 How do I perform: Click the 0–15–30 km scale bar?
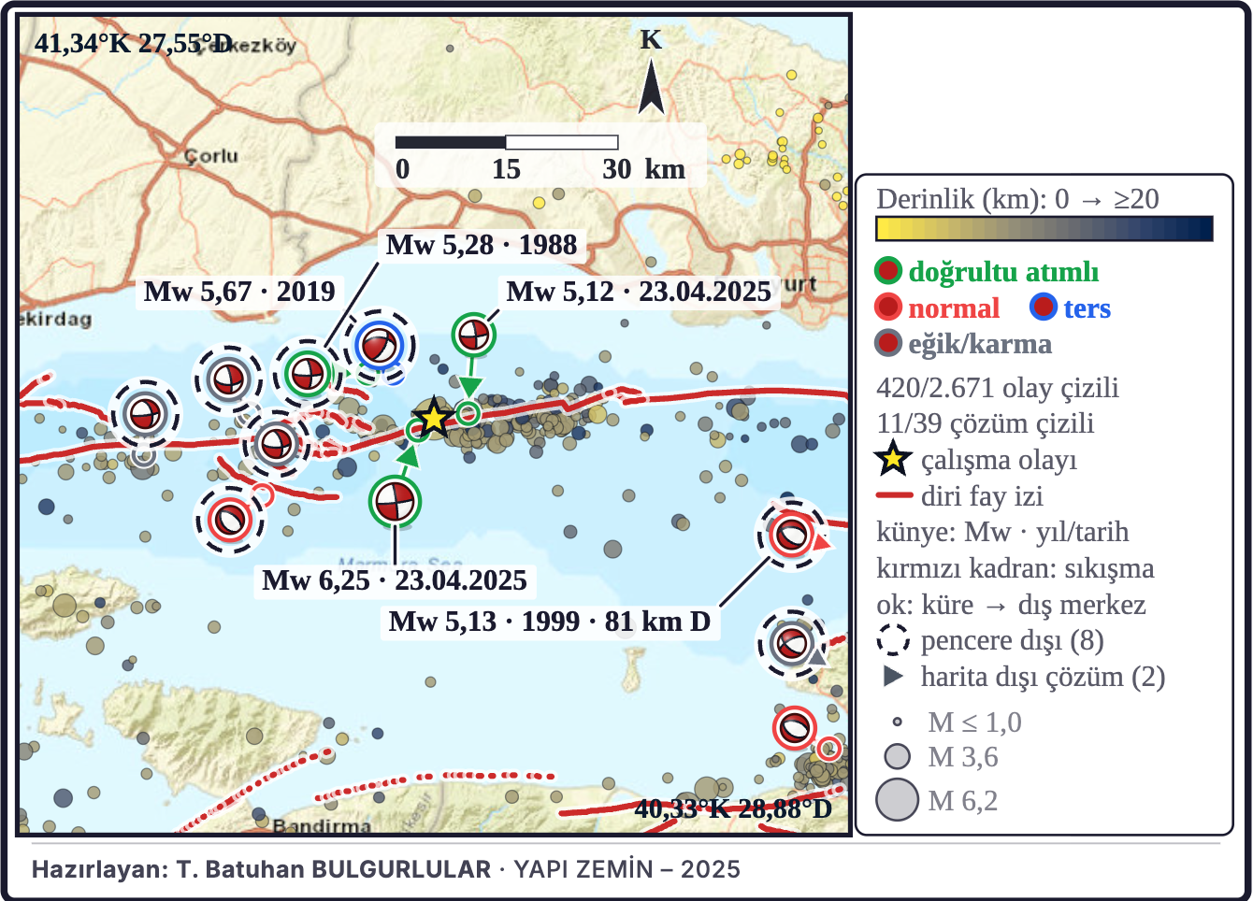point(507,143)
